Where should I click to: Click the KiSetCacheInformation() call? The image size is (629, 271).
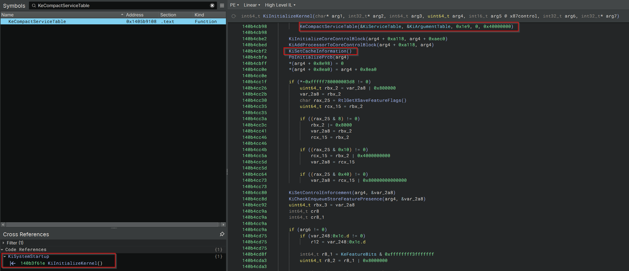[320, 51]
